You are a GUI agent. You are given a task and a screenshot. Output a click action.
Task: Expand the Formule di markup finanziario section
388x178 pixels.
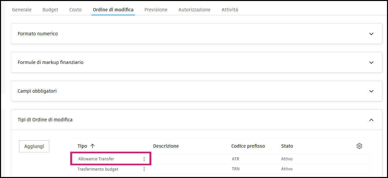371,62
